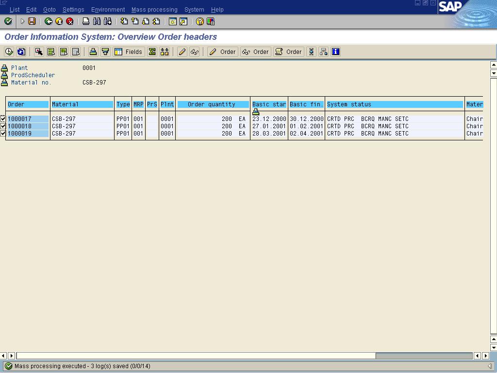Click the Print icon
The width and height of the screenshot is (497, 373).
(x=86, y=21)
